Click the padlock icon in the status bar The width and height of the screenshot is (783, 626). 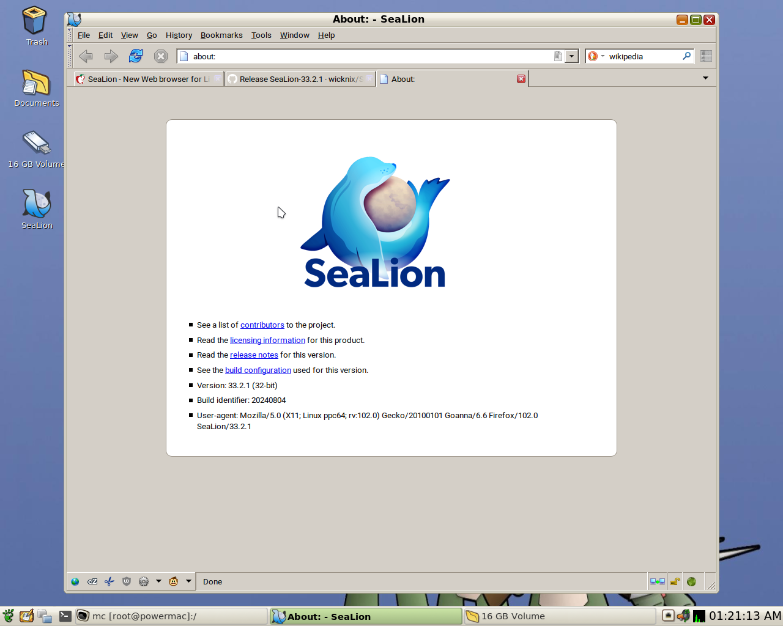click(674, 581)
